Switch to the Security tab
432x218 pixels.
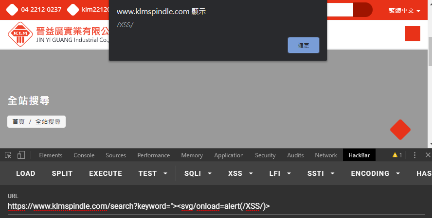[x=265, y=155]
